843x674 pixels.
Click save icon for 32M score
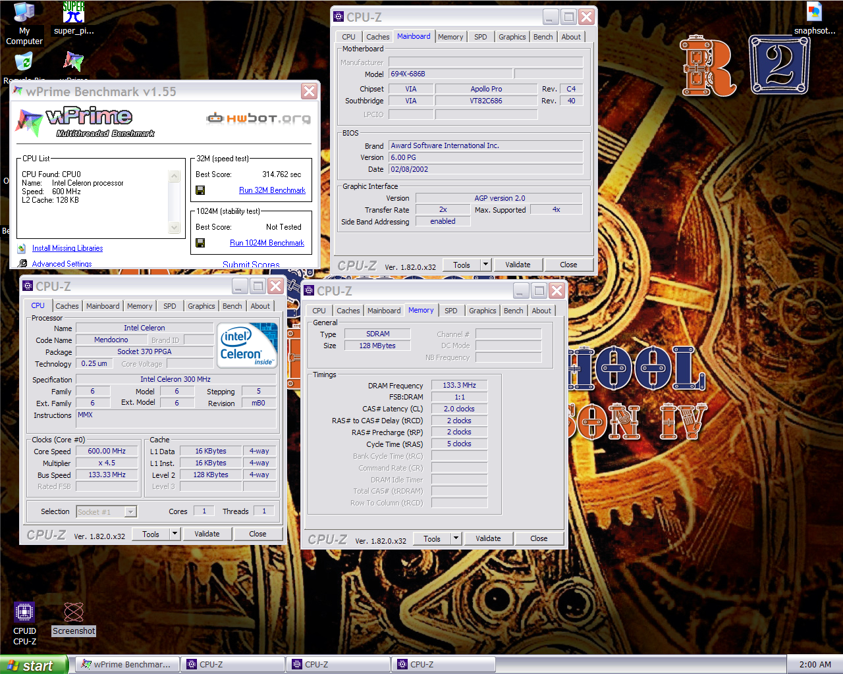click(200, 190)
